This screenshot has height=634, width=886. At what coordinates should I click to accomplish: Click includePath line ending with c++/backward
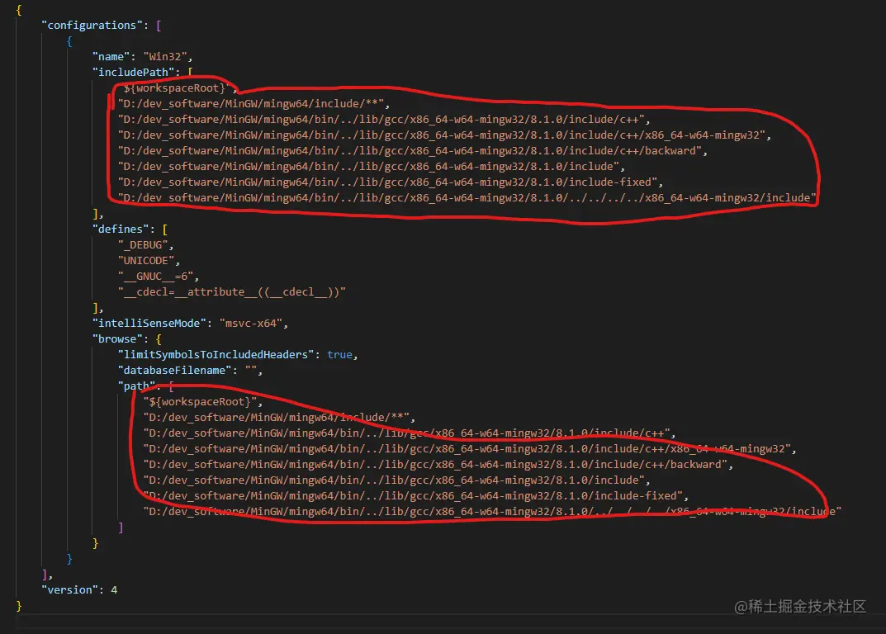(x=410, y=151)
